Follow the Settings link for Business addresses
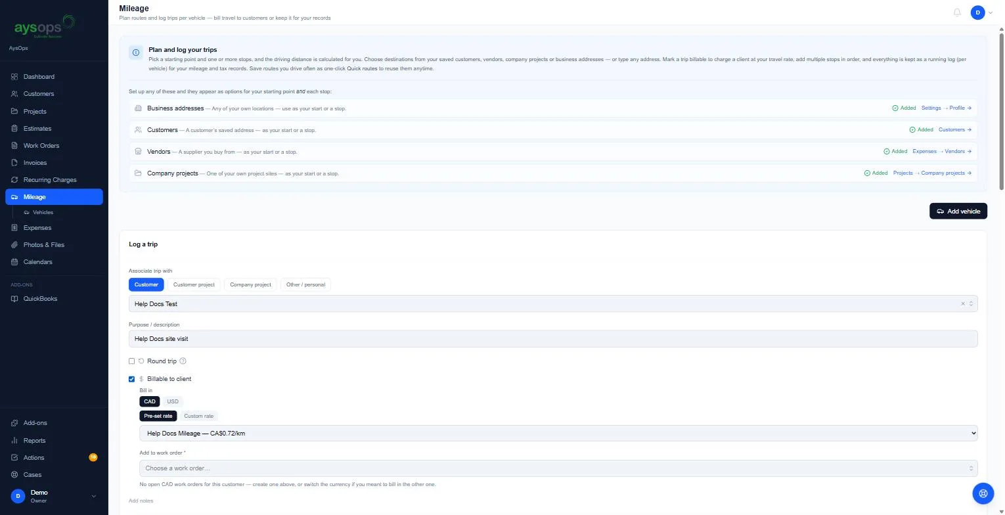Viewport: 1005px width, 515px height. (x=931, y=108)
